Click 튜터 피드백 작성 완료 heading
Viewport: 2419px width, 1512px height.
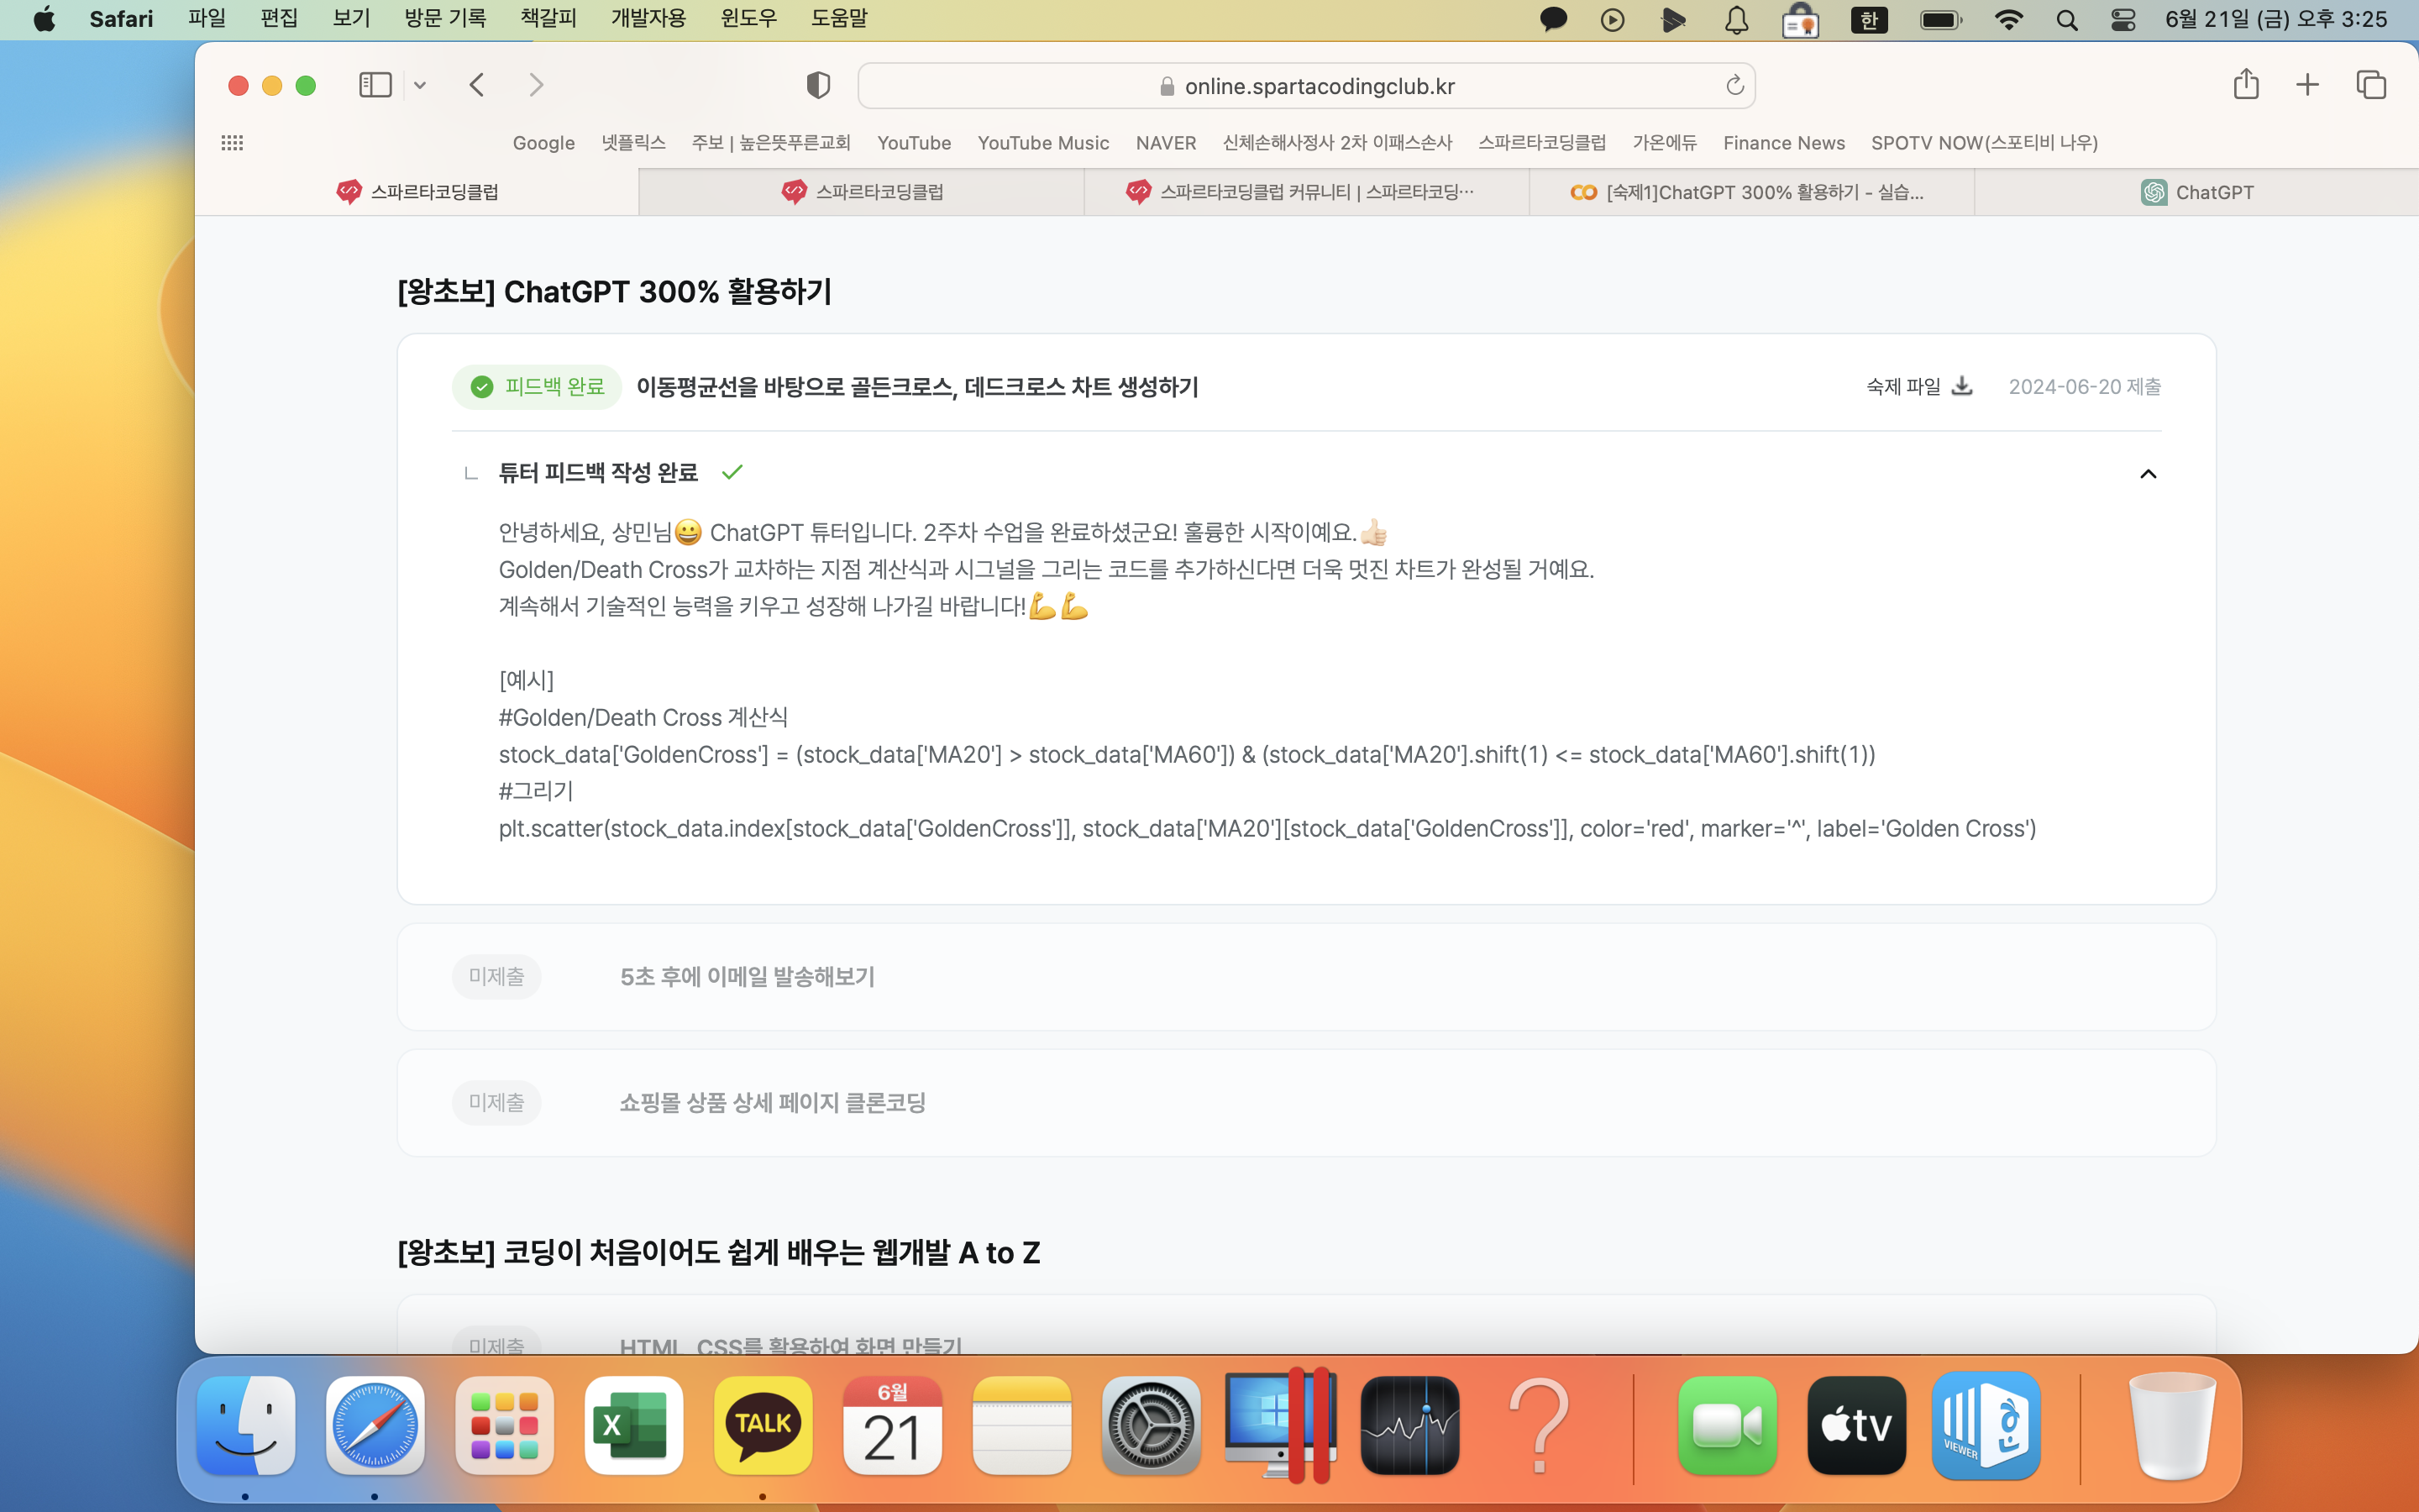point(598,473)
